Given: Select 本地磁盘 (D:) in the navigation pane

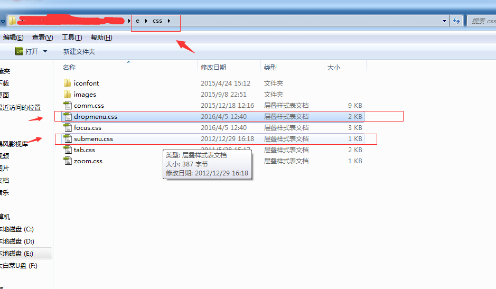Looking at the screenshot, I should click(x=17, y=241).
